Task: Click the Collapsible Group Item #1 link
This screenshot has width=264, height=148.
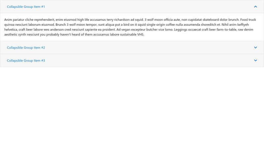Action: [26, 7]
